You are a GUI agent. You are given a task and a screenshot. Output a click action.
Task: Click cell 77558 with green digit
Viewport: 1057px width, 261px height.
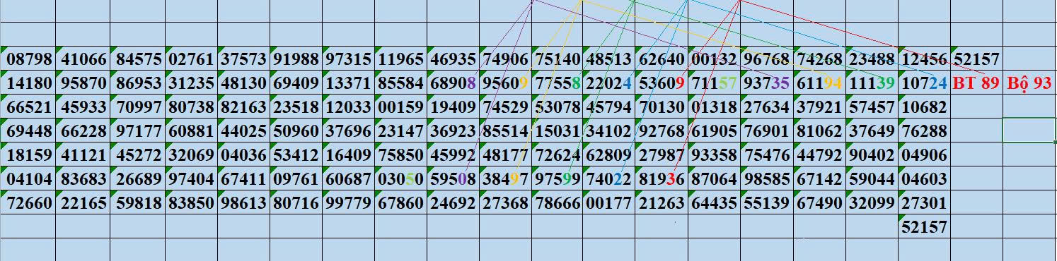click(x=558, y=83)
